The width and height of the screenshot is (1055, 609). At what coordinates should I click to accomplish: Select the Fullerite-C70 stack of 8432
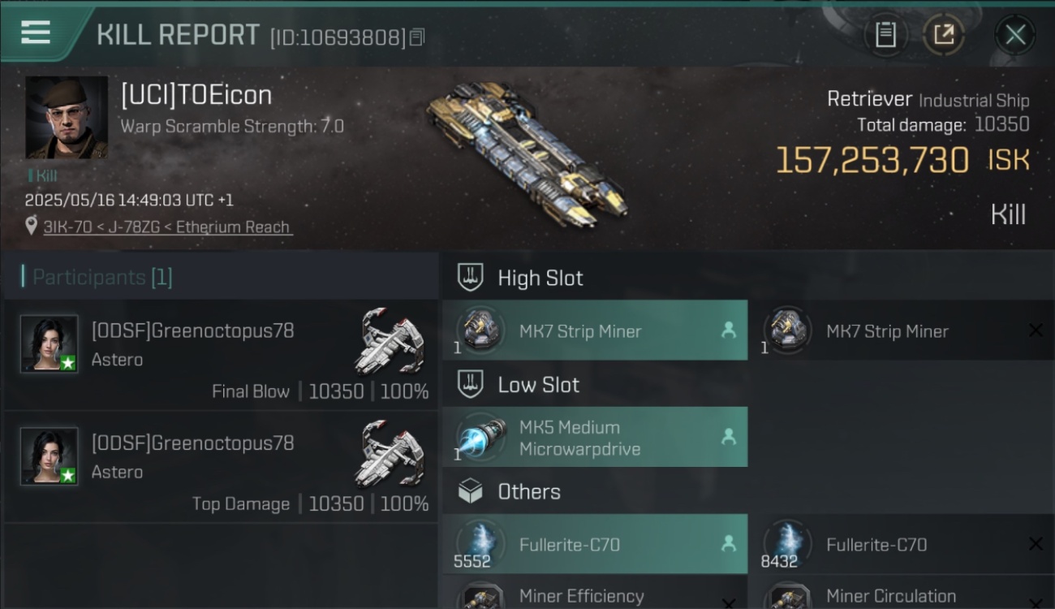click(x=902, y=545)
